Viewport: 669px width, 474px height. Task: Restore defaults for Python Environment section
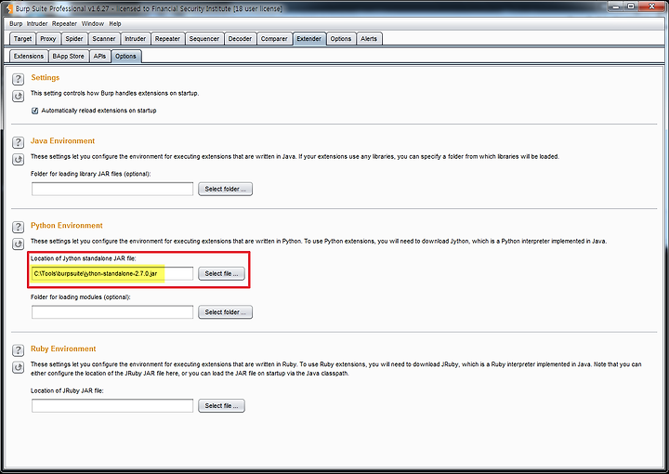pyautogui.click(x=18, y=244)
